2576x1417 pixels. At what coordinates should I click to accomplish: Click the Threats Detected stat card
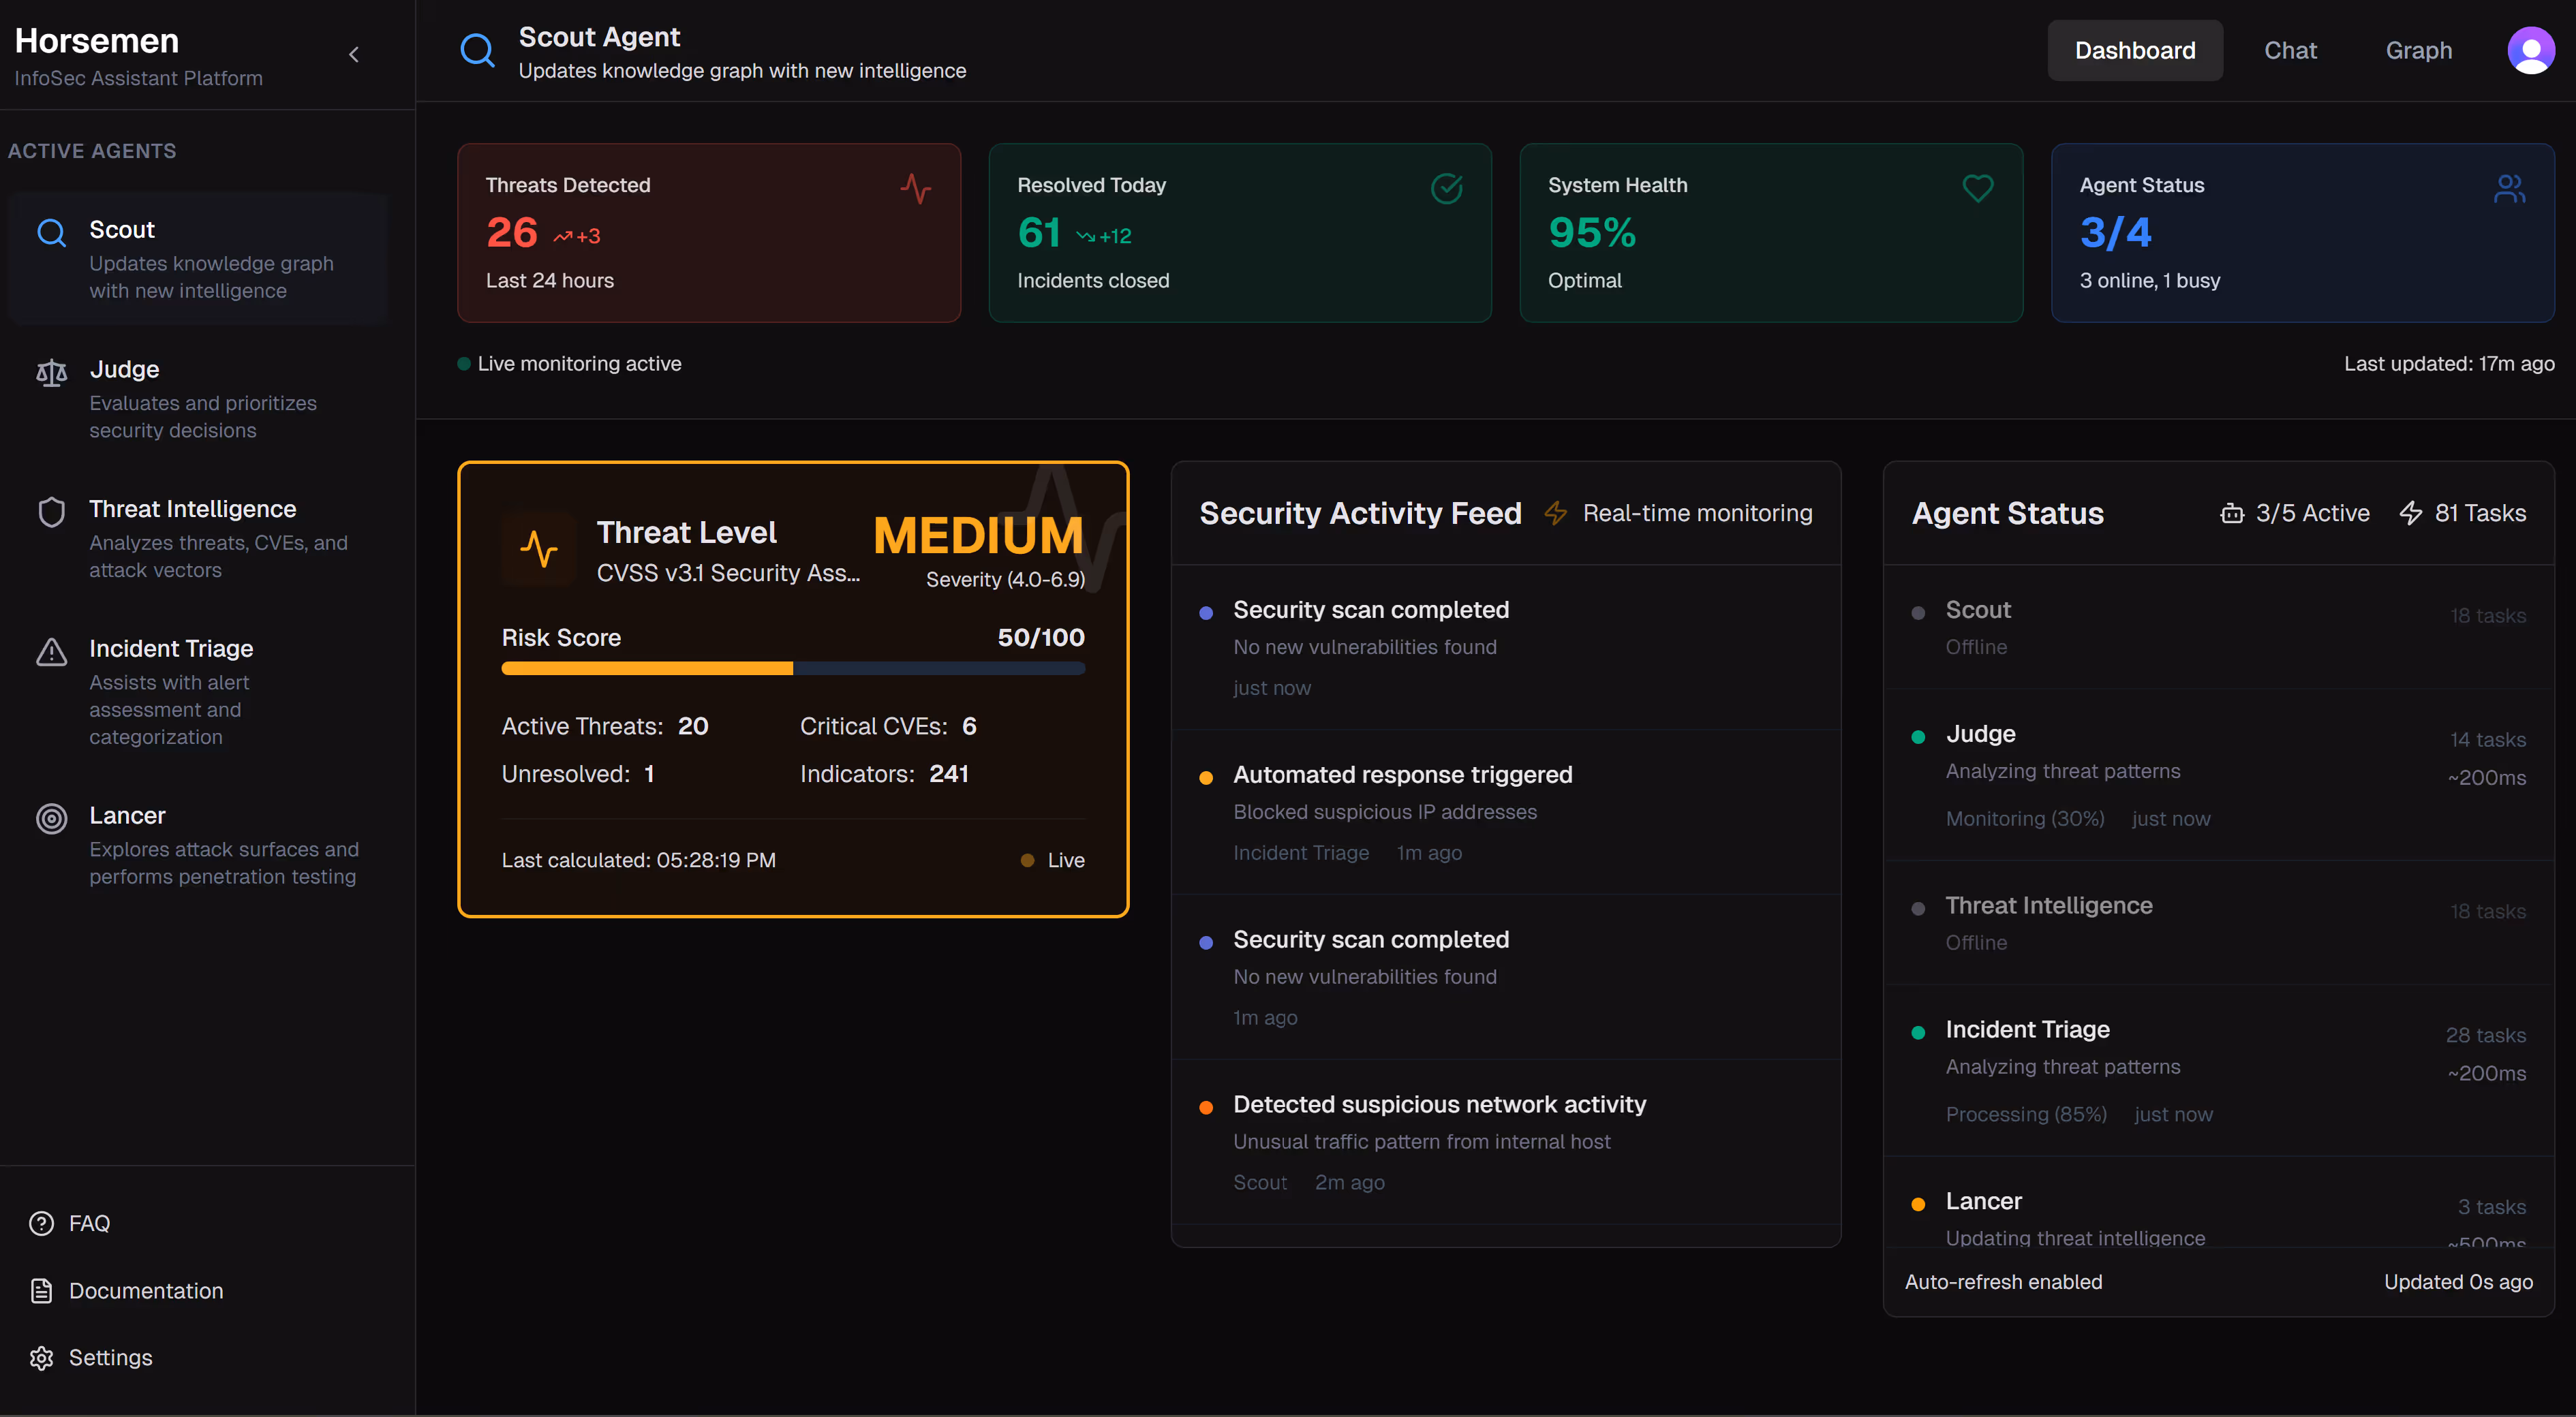point(708,232)
